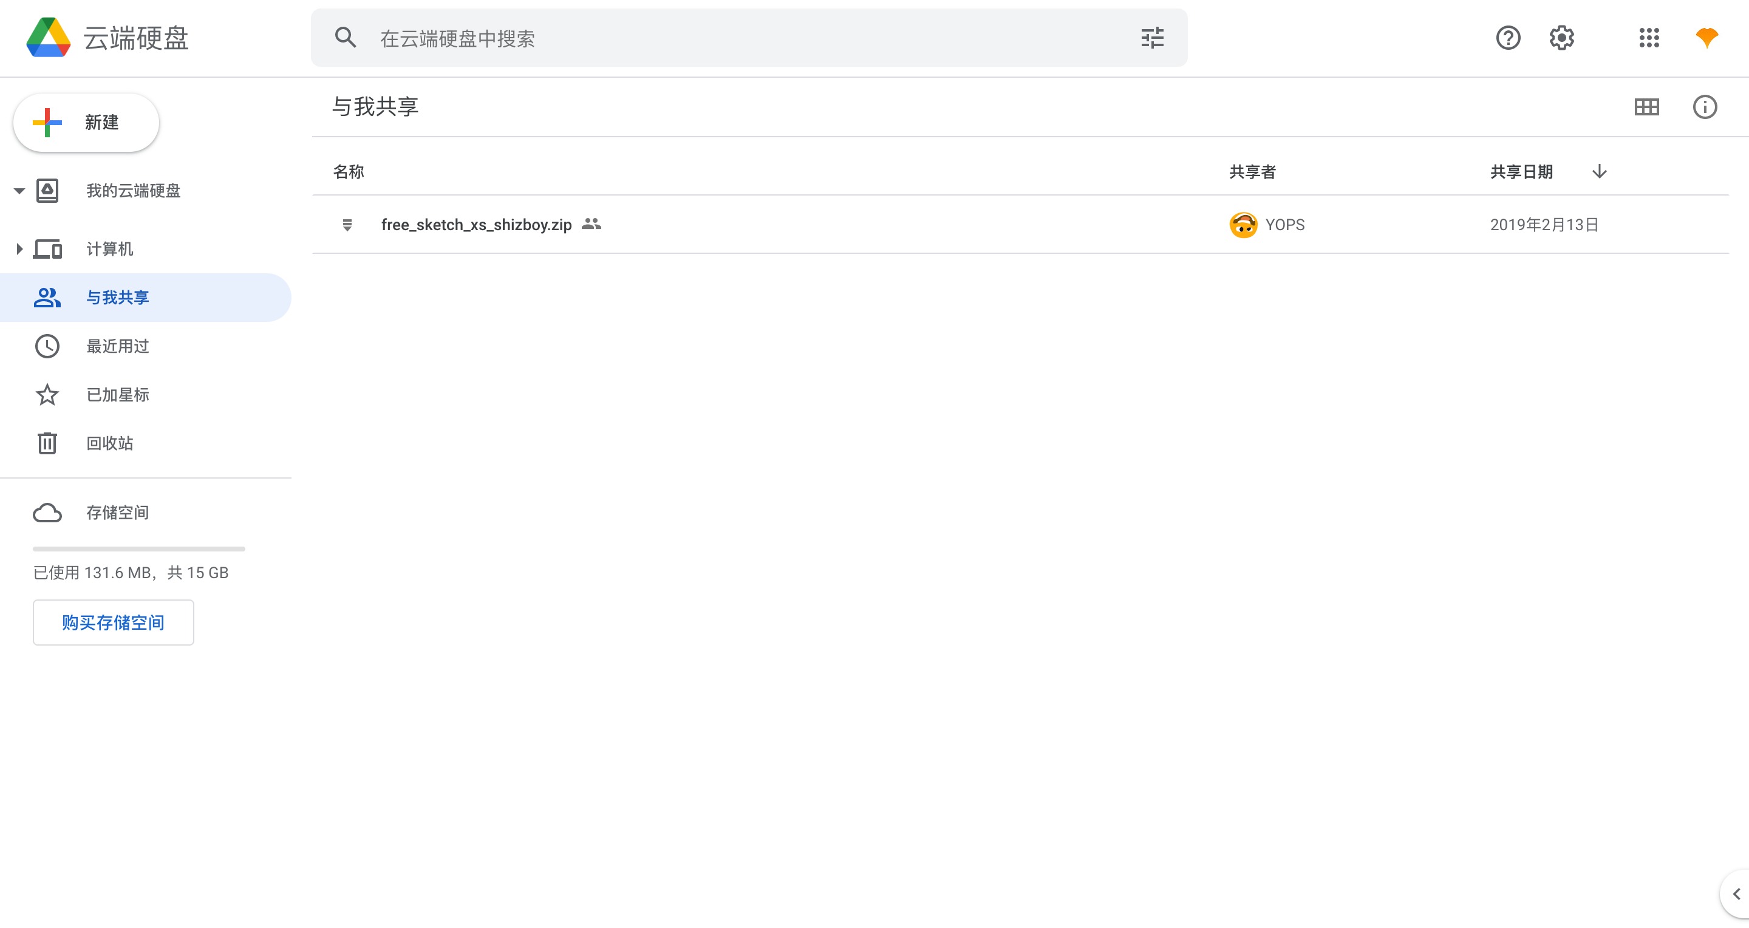Click the YOPS sharer name
1749x928 pixels.
[1284, 225]
